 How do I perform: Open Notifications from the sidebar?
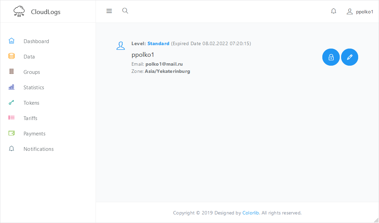(38, 149)
